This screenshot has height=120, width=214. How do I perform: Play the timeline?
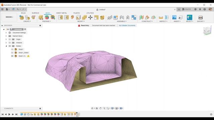pos(9,114)
